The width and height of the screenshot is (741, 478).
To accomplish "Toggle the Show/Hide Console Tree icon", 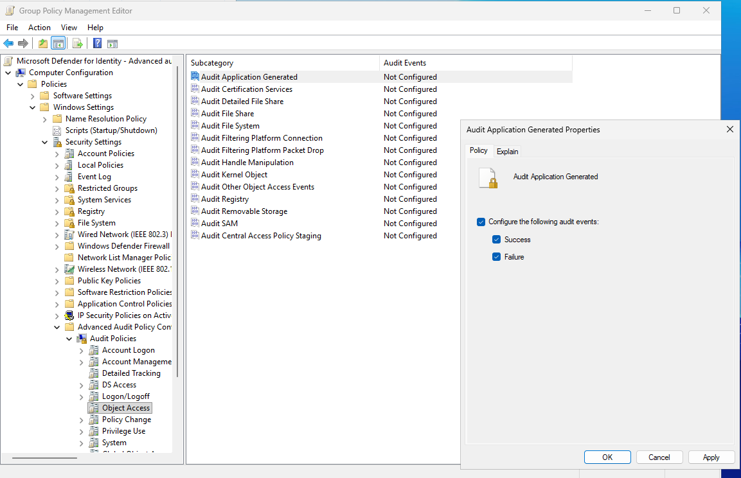I will point(57,43).
